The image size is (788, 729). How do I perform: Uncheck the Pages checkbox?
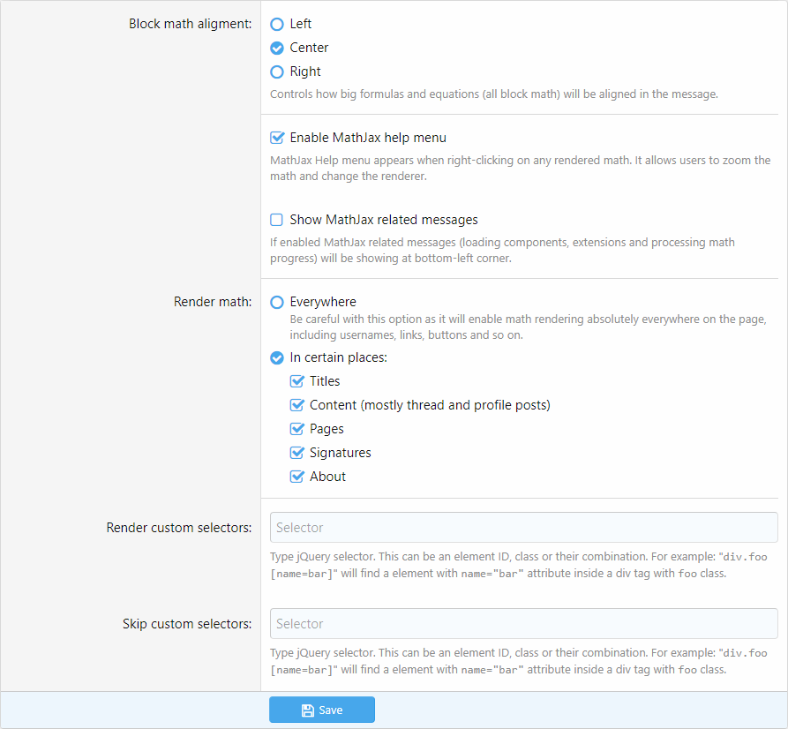point(297,429)
